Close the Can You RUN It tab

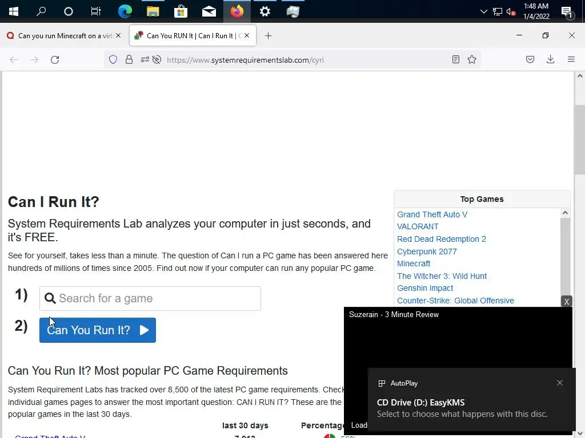[x=247, y=35]
